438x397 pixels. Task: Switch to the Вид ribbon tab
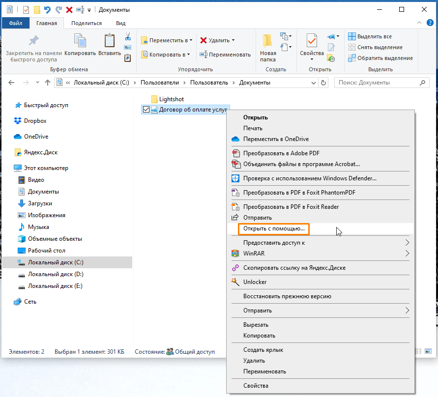point(120,23)
